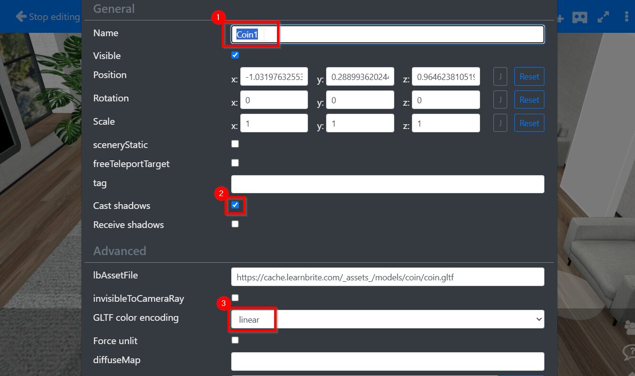This screenshot has width=635, height=376.
Task: Click Stop editing in the top bar
Action: coord(48,17)
